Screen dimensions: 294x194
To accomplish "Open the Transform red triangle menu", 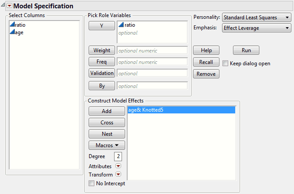I will [118, 175].
